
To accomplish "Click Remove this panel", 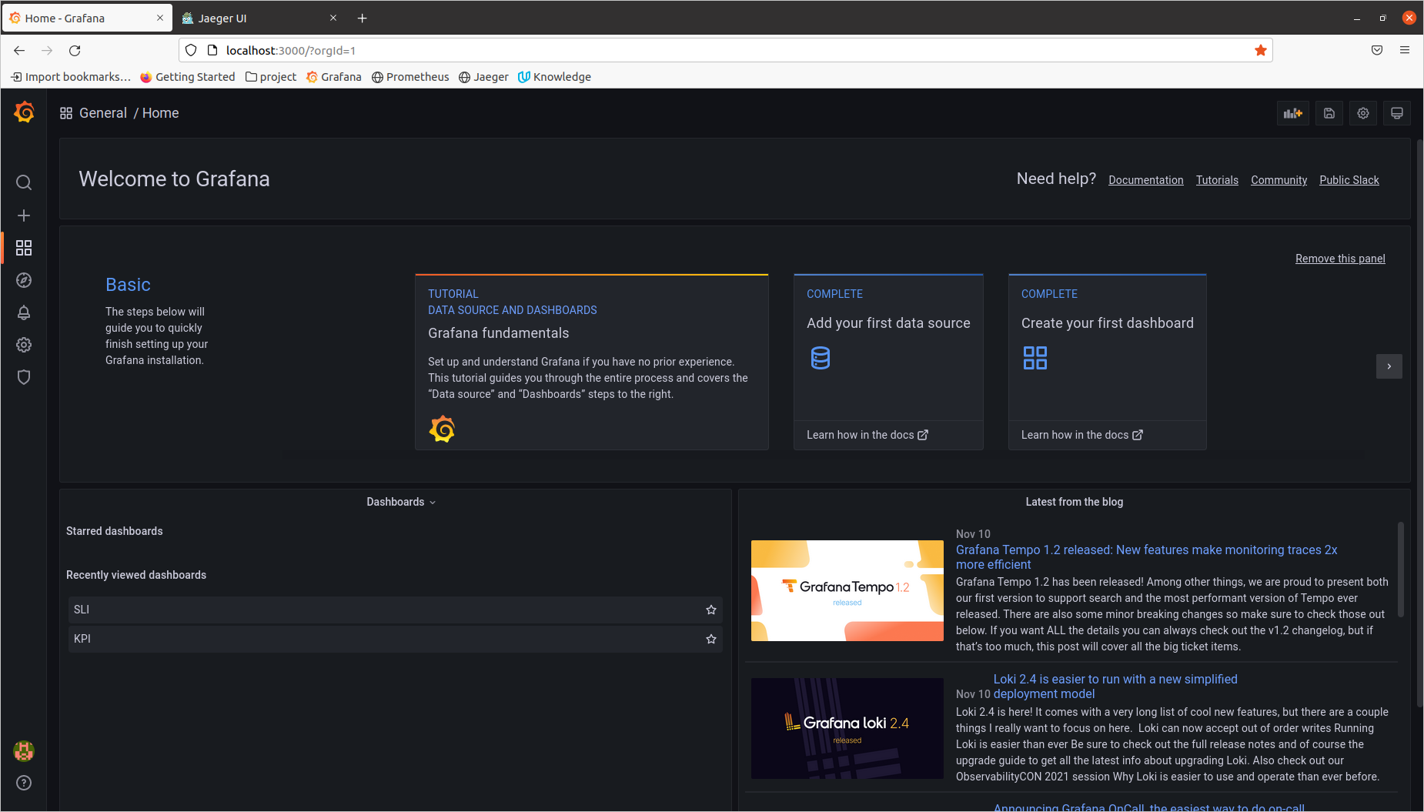I will tap(1340, 259).
